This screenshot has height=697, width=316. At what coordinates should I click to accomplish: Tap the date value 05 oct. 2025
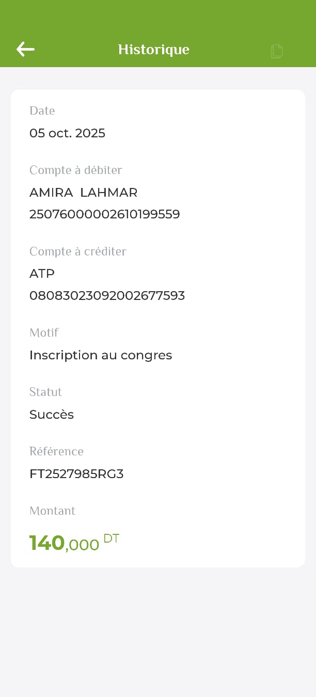67,133
